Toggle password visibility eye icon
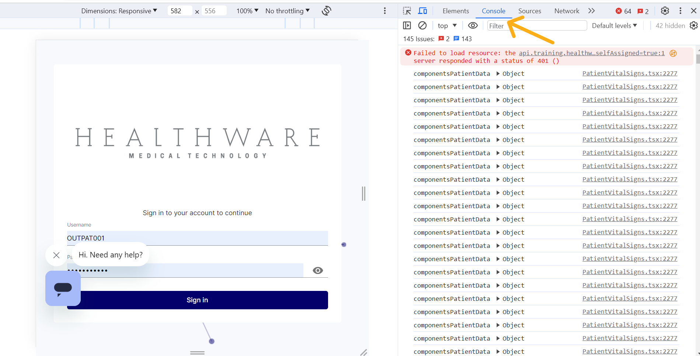Viewport: 700px width, 356px height. tap(318, 271)
